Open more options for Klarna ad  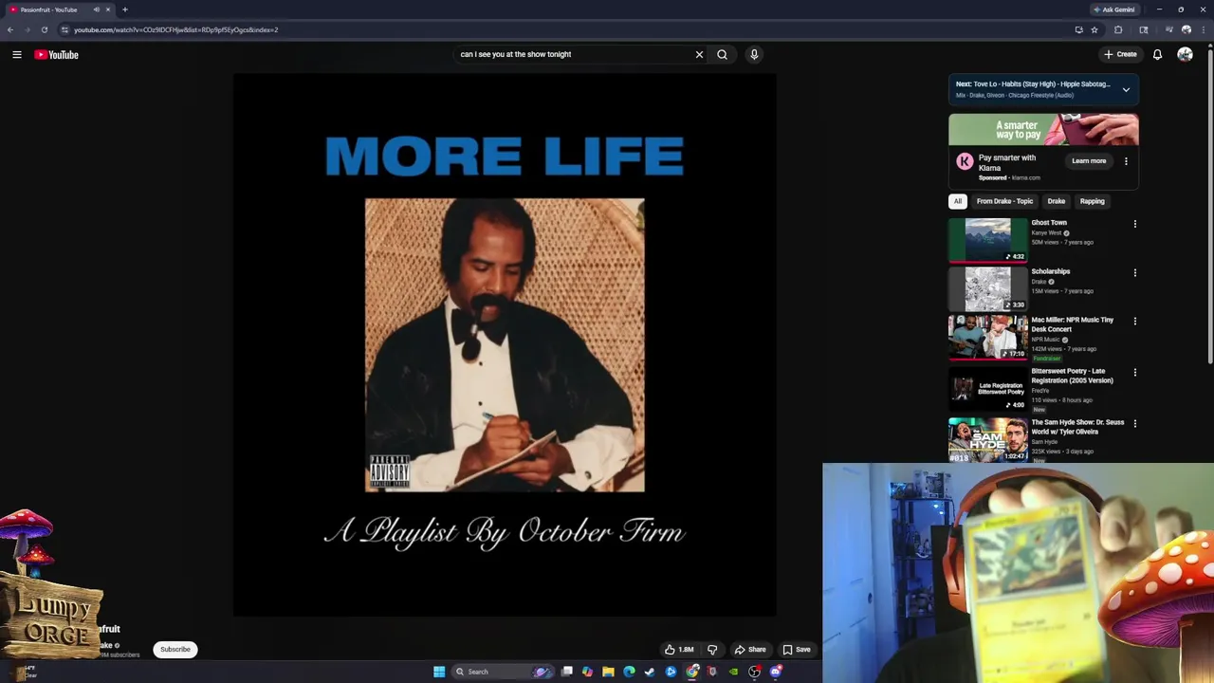1126,161
